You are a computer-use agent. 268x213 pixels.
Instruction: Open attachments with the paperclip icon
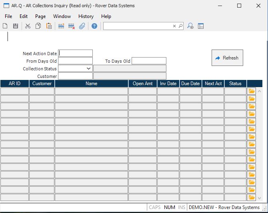[x=82, y=26]
